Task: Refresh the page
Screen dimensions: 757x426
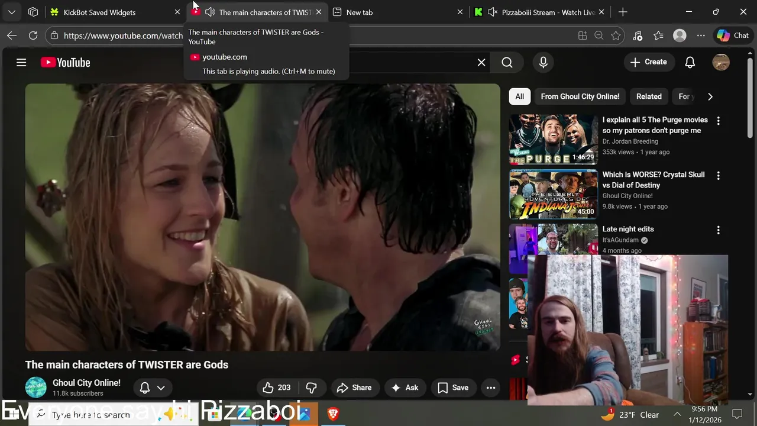Action: pos(33,35)
